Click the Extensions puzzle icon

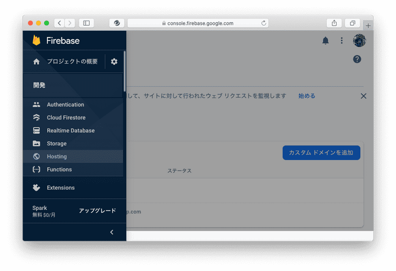36,188
